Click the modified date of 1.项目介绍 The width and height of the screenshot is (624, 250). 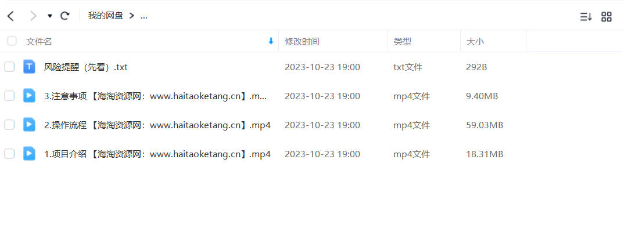(322, 154)
